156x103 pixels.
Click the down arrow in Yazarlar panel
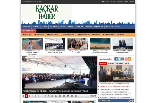[x=132, y=100]
